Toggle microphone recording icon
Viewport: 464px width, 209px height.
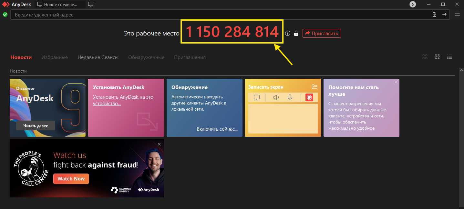pyautogui.click(x=290, y=97)
